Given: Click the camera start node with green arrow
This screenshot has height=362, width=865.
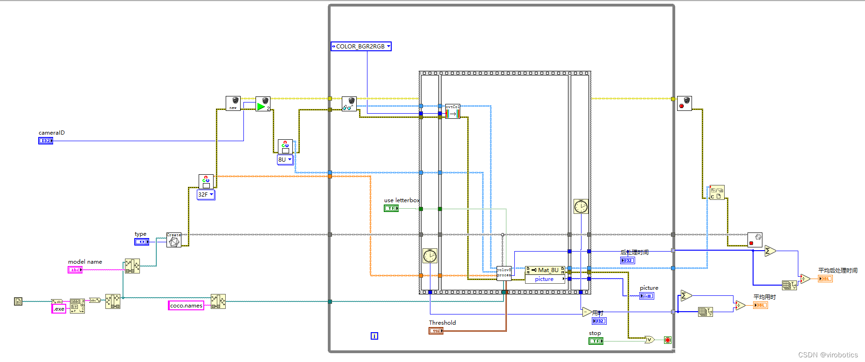Looking at the screenshot, I should click(x=263, y=103).
